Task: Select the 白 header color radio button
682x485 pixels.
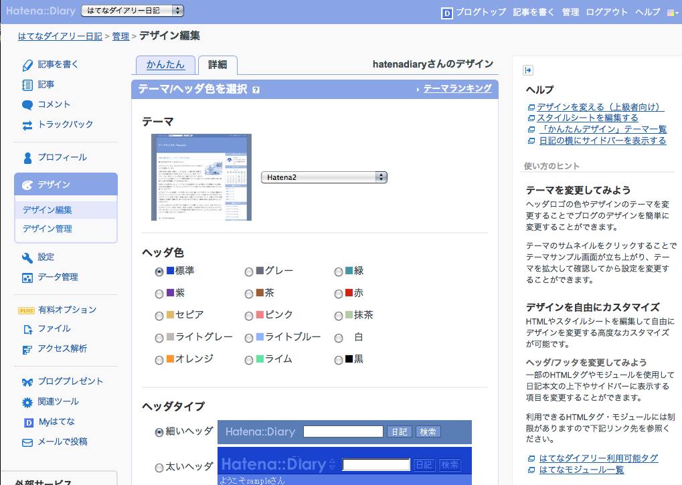Action: [339, 338]
